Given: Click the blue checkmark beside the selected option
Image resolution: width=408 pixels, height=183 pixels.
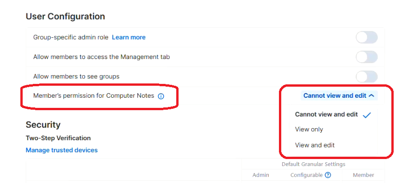Looking at the screenshot, I should pyautogui.click(x=367, y=115).
